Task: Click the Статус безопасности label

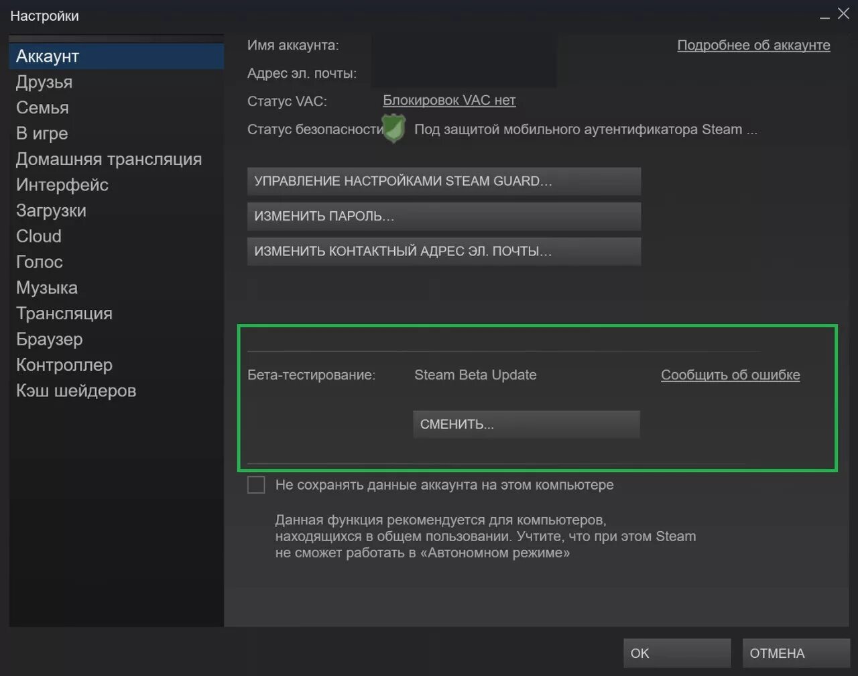Action: (315, 129)
